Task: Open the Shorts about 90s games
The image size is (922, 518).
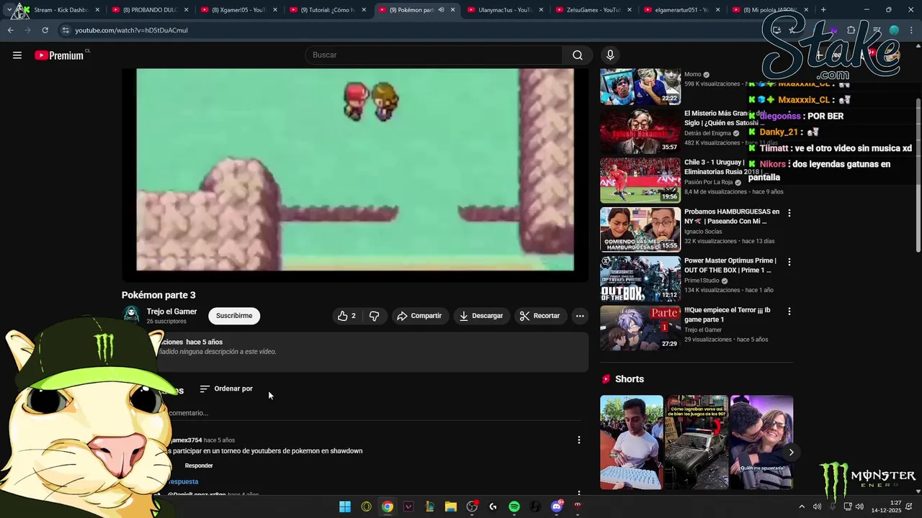Action: [x=697, y=442]
